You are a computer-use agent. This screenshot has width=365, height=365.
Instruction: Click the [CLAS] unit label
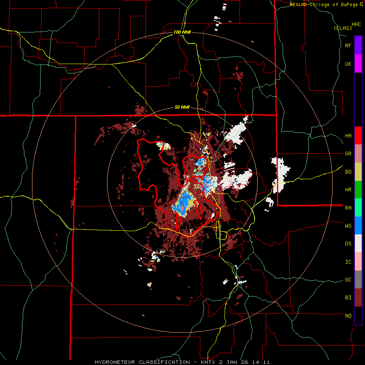tap(343, 28)
